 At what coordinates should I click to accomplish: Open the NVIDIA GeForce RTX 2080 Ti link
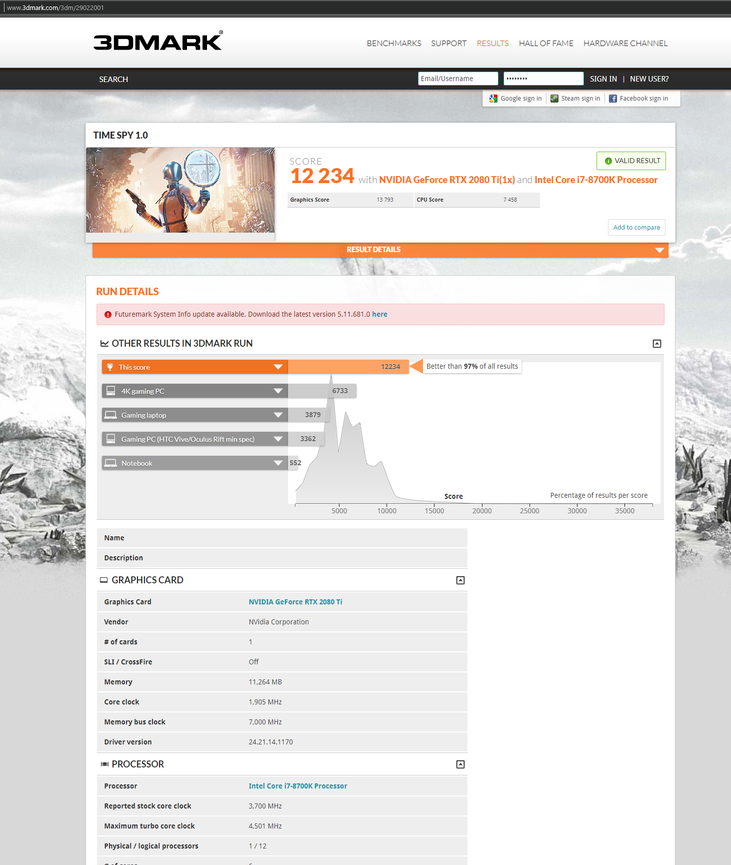[295, 602]
